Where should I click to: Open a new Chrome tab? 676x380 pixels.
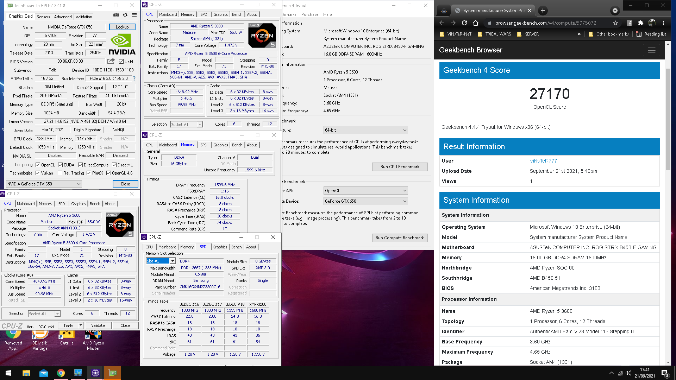point(543,11)
